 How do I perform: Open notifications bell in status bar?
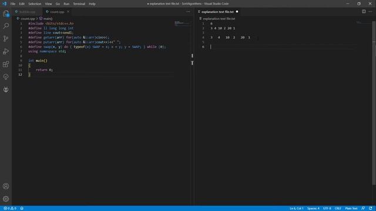click(371, 209)
